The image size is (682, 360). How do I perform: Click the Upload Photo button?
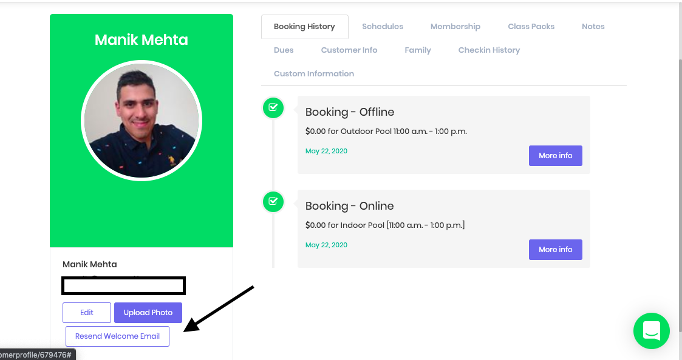tap(148, 313)
